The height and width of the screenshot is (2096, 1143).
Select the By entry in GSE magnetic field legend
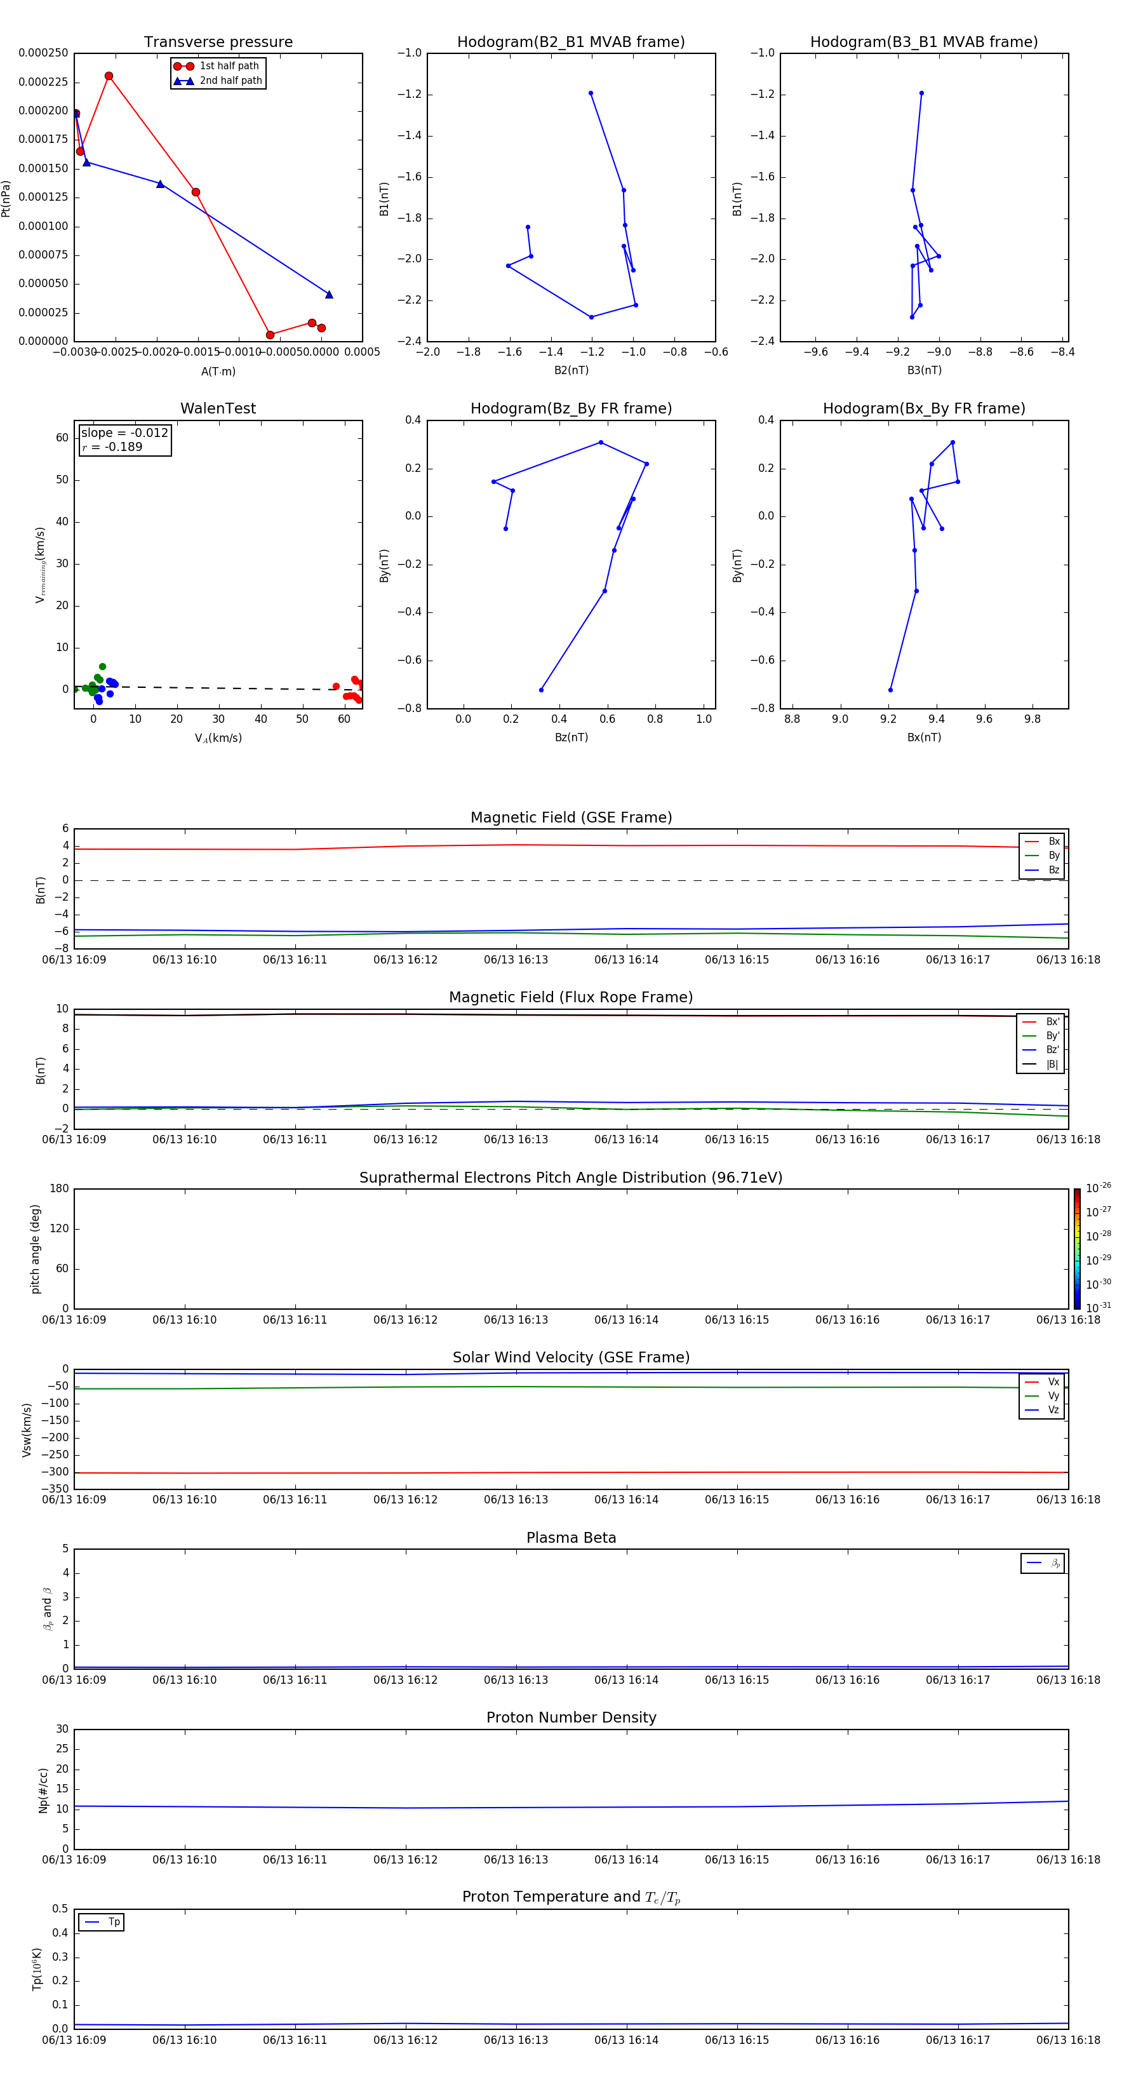click(1042, 855)
